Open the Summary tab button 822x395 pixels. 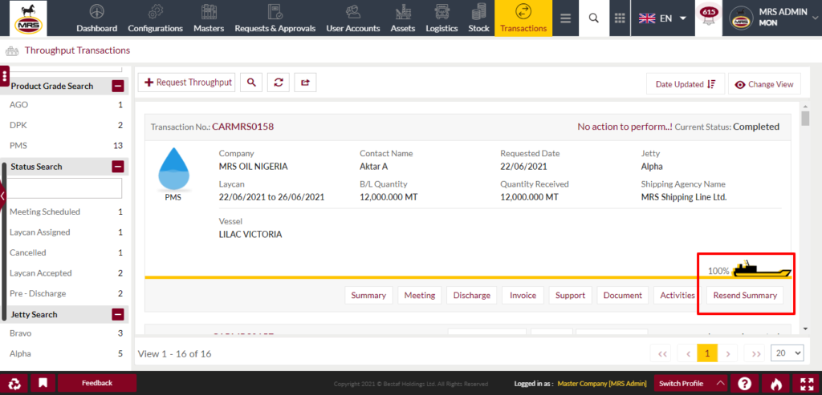pos(368,295)
